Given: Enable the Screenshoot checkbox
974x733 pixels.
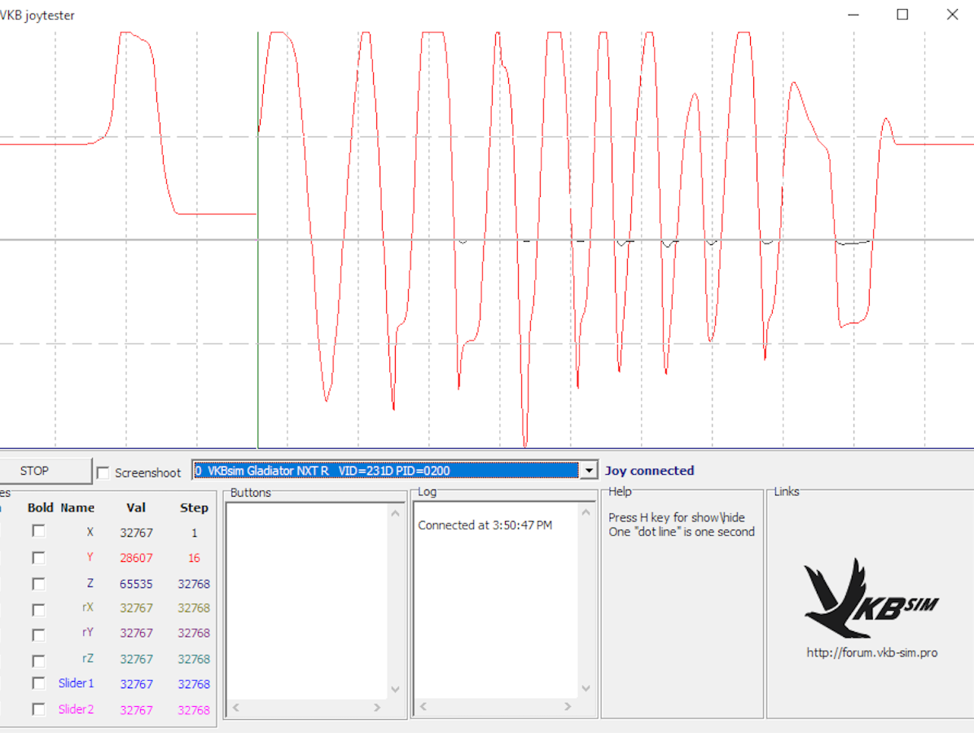Looking at the screenshot, I should coord(103,472).
